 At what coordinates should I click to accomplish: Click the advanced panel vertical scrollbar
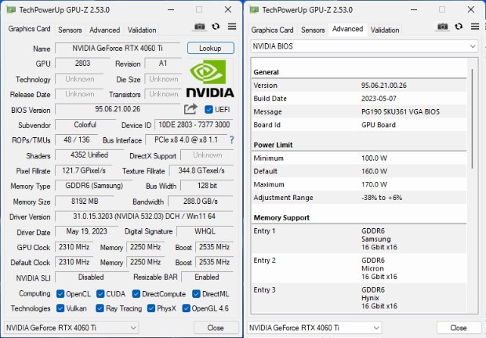pos(473,118)
